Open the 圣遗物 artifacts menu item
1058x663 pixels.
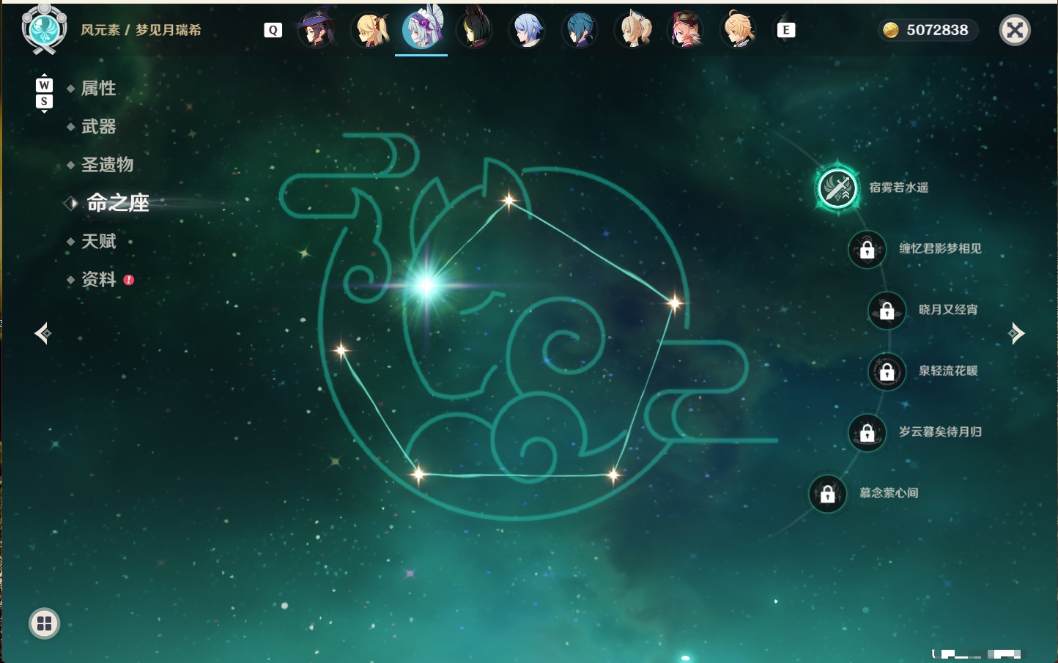pos(107,165)
